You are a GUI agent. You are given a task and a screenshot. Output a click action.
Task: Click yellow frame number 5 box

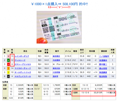[8, 72]
